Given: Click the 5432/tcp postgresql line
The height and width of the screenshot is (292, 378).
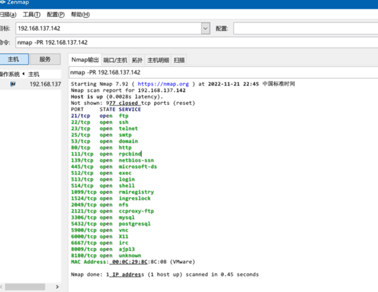Looking at the screenshot, I should 111,224.
